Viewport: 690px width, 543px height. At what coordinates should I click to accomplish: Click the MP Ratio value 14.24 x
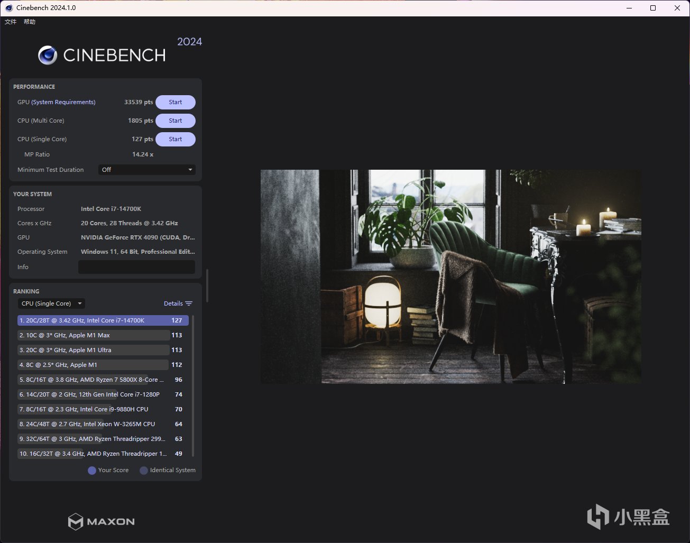click(143, 154)
